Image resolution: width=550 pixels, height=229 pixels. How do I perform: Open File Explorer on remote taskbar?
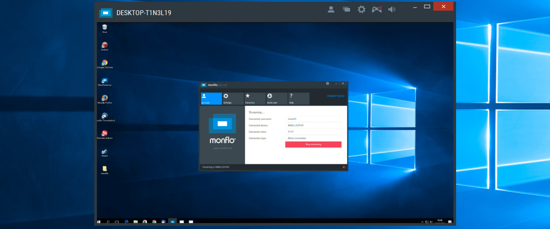(136, 222)
